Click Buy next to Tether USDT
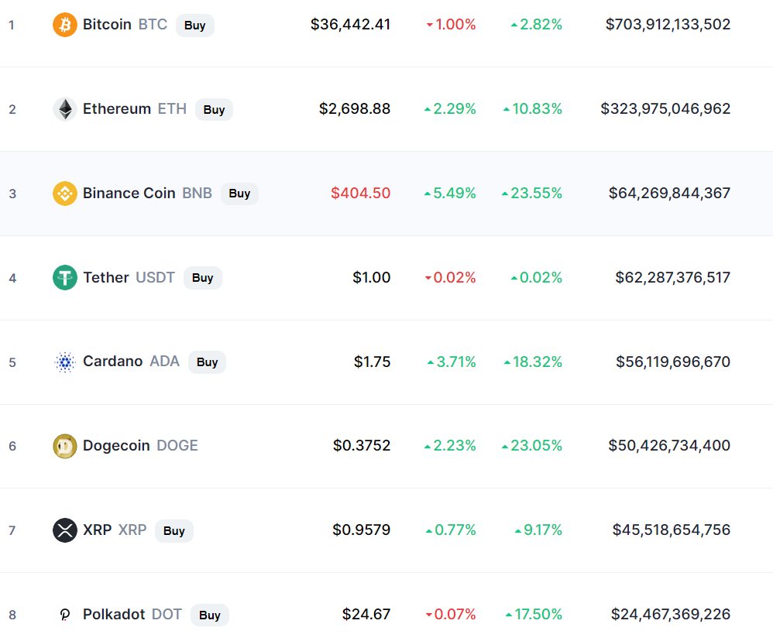 203,278
